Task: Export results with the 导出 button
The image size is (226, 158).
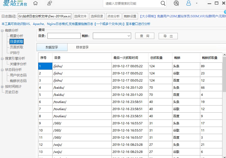Action: pos(168,36)
